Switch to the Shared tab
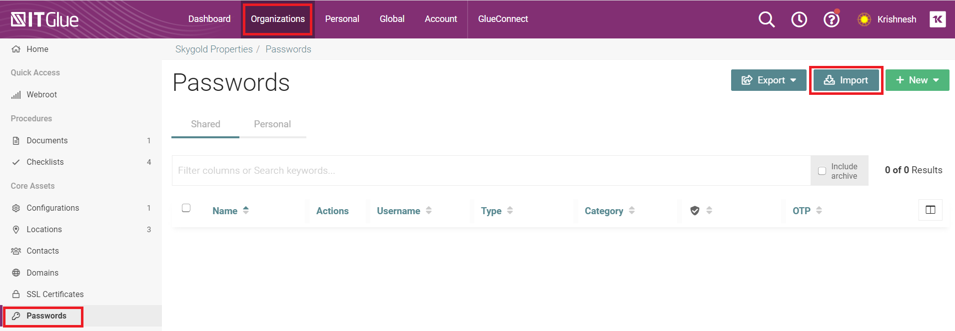This screenshot has width=955, height=331. pyautogui.click(x=205, y=124)
